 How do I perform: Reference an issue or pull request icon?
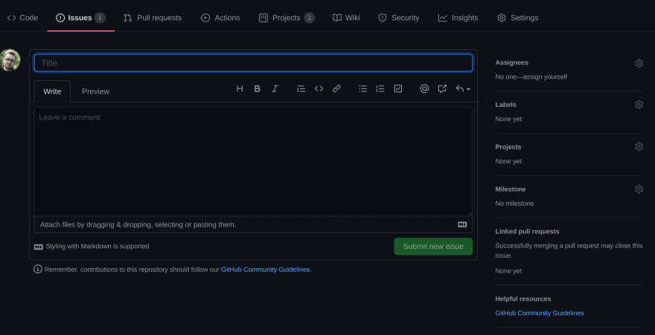[442, 88]
